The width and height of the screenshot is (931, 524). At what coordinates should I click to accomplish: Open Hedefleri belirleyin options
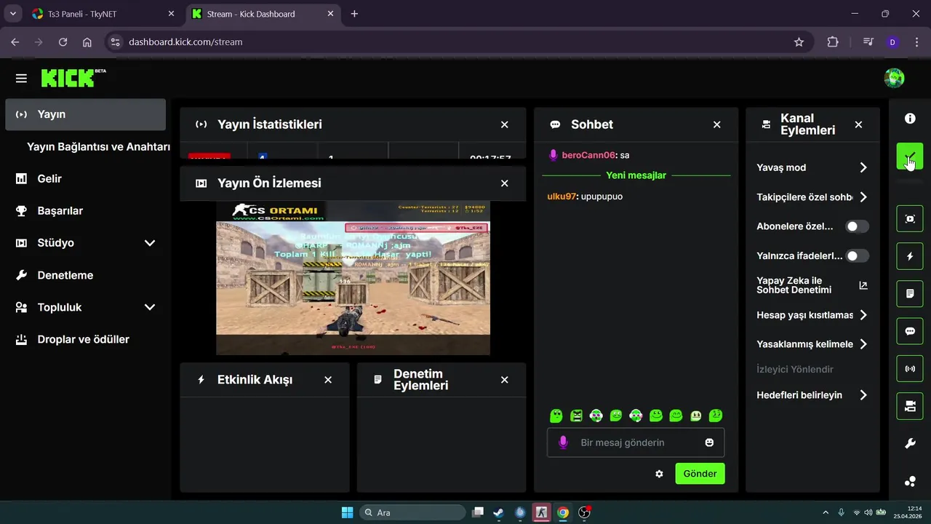[x=812, y=395]
